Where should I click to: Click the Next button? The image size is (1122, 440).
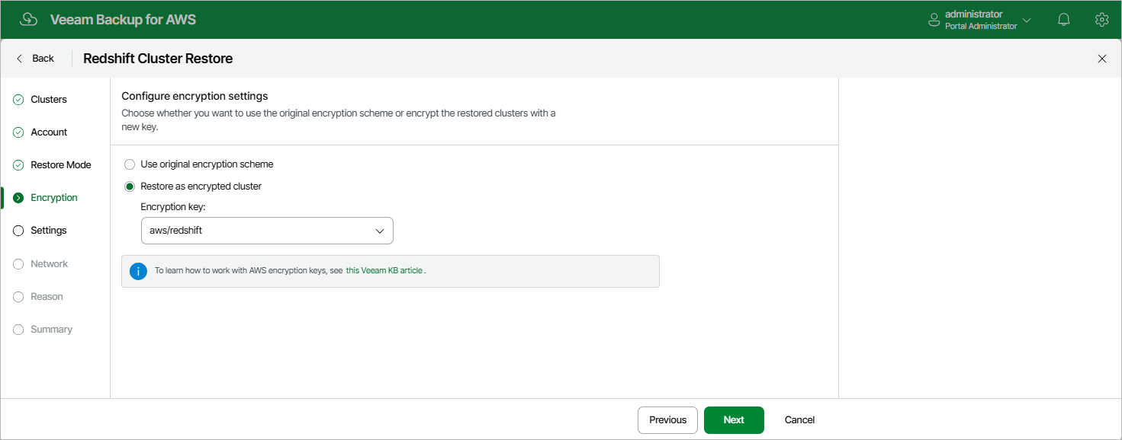[734, 420]
